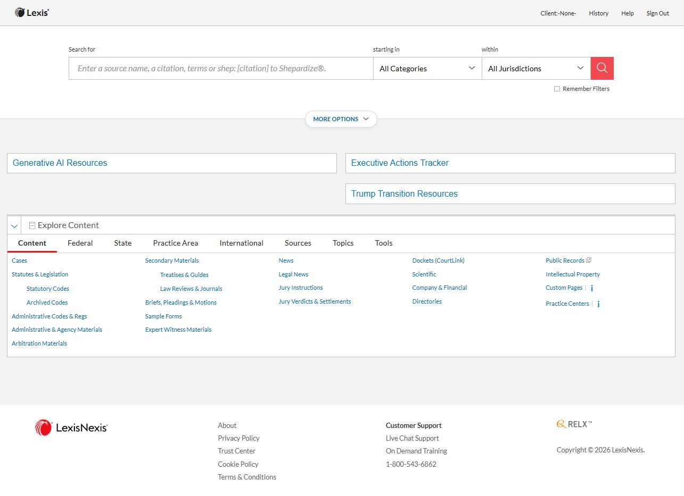The image size is (684, 496).
Task: Open the All Categories dropdown
Action: pos(427,68)
